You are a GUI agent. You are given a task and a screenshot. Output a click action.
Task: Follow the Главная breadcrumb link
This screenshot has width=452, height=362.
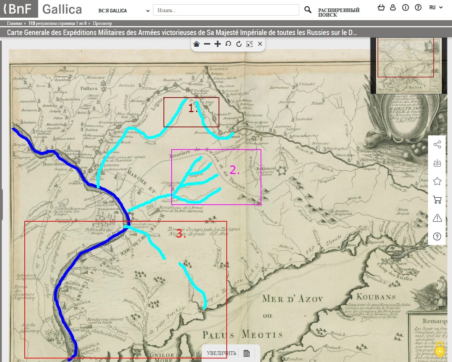(x=14, y=23)
